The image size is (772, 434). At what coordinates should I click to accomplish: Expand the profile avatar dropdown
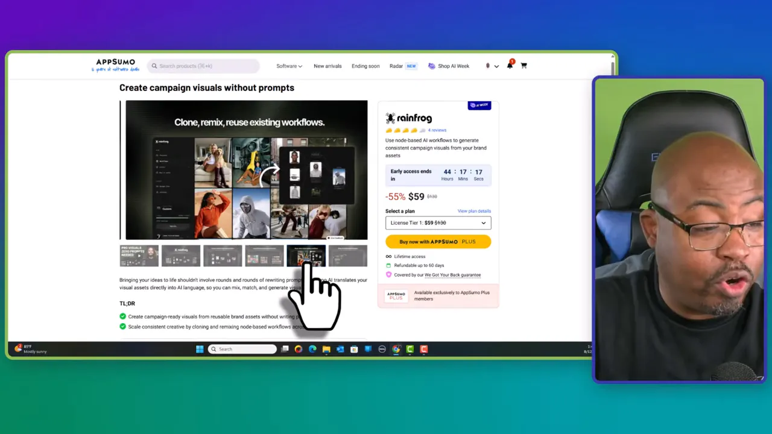(x=492, y=66)
